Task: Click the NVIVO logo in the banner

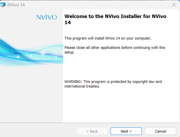Action: (x=46, y=17)
